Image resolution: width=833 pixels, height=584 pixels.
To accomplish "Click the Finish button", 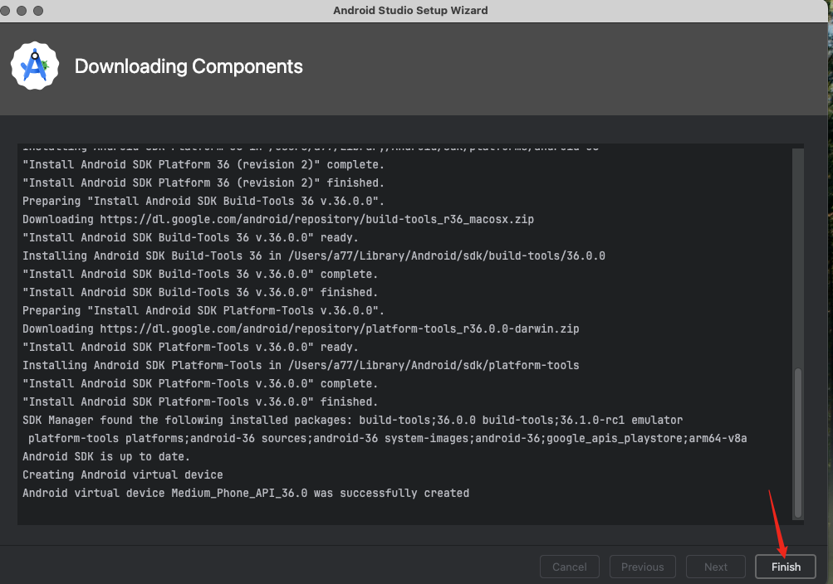I will pos(785,567).
